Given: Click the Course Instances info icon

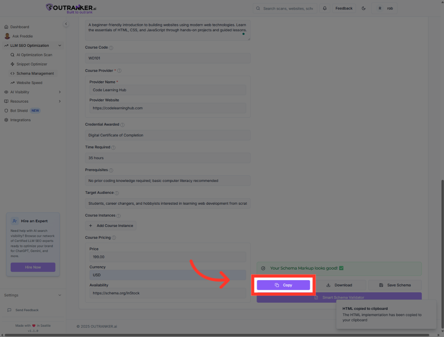Looking at the screenshot, I should coord(119,216).
